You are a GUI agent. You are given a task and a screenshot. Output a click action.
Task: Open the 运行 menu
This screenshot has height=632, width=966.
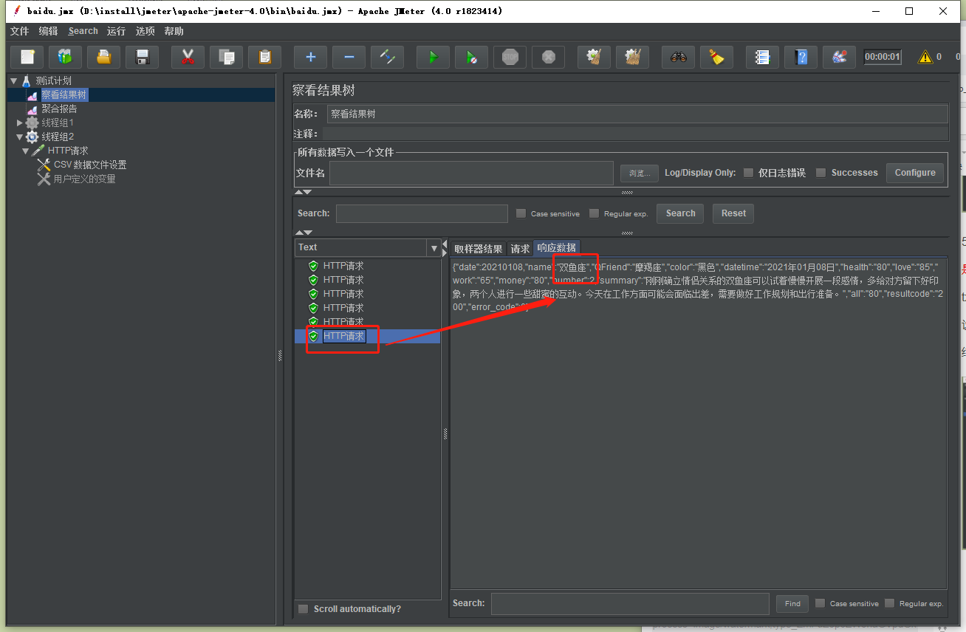(116, 31)
